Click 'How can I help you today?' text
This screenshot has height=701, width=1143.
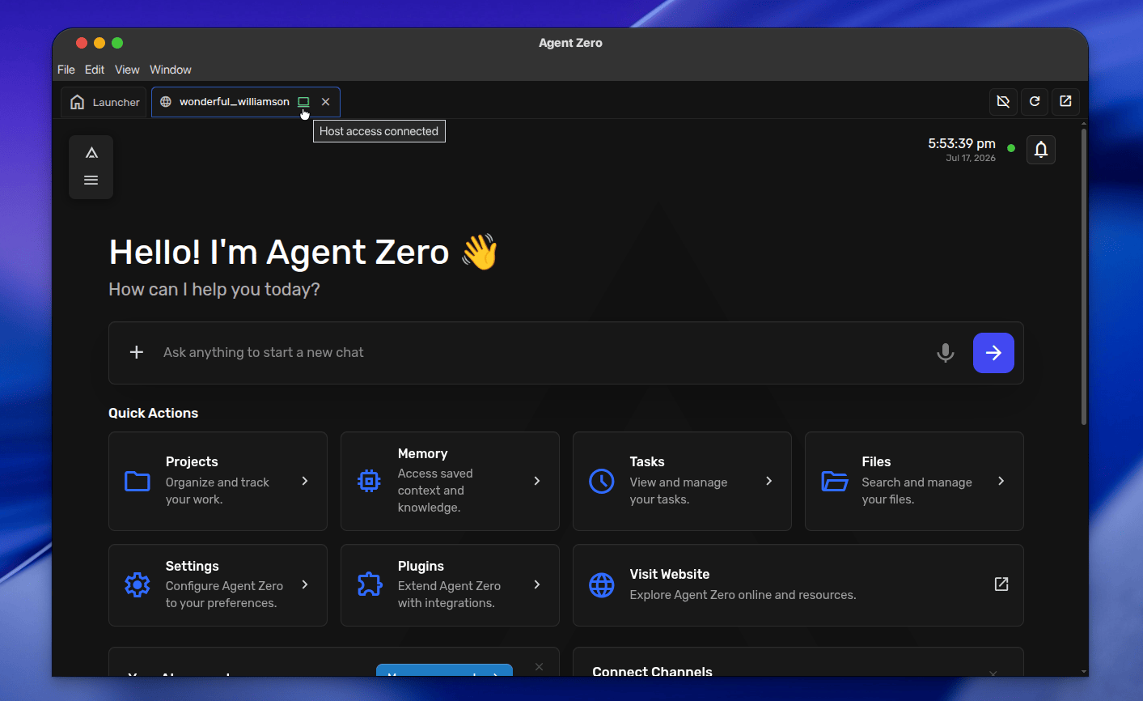[214, 290]
